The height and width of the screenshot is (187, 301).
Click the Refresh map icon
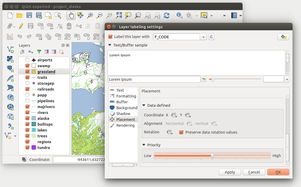pos(167,15)
